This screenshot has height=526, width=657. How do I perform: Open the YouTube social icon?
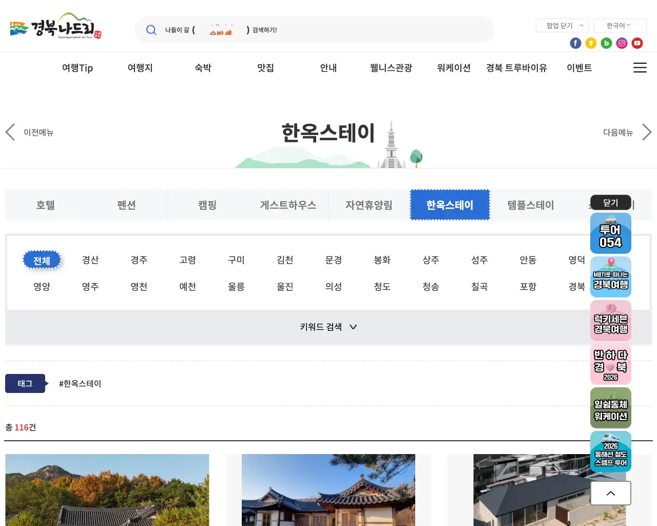[x=637, y=43]
